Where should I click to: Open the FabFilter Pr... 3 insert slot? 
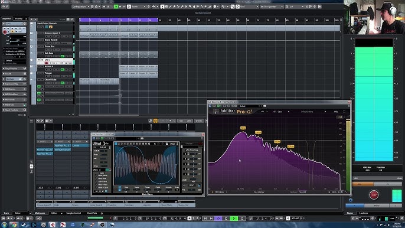coord(62,145)
